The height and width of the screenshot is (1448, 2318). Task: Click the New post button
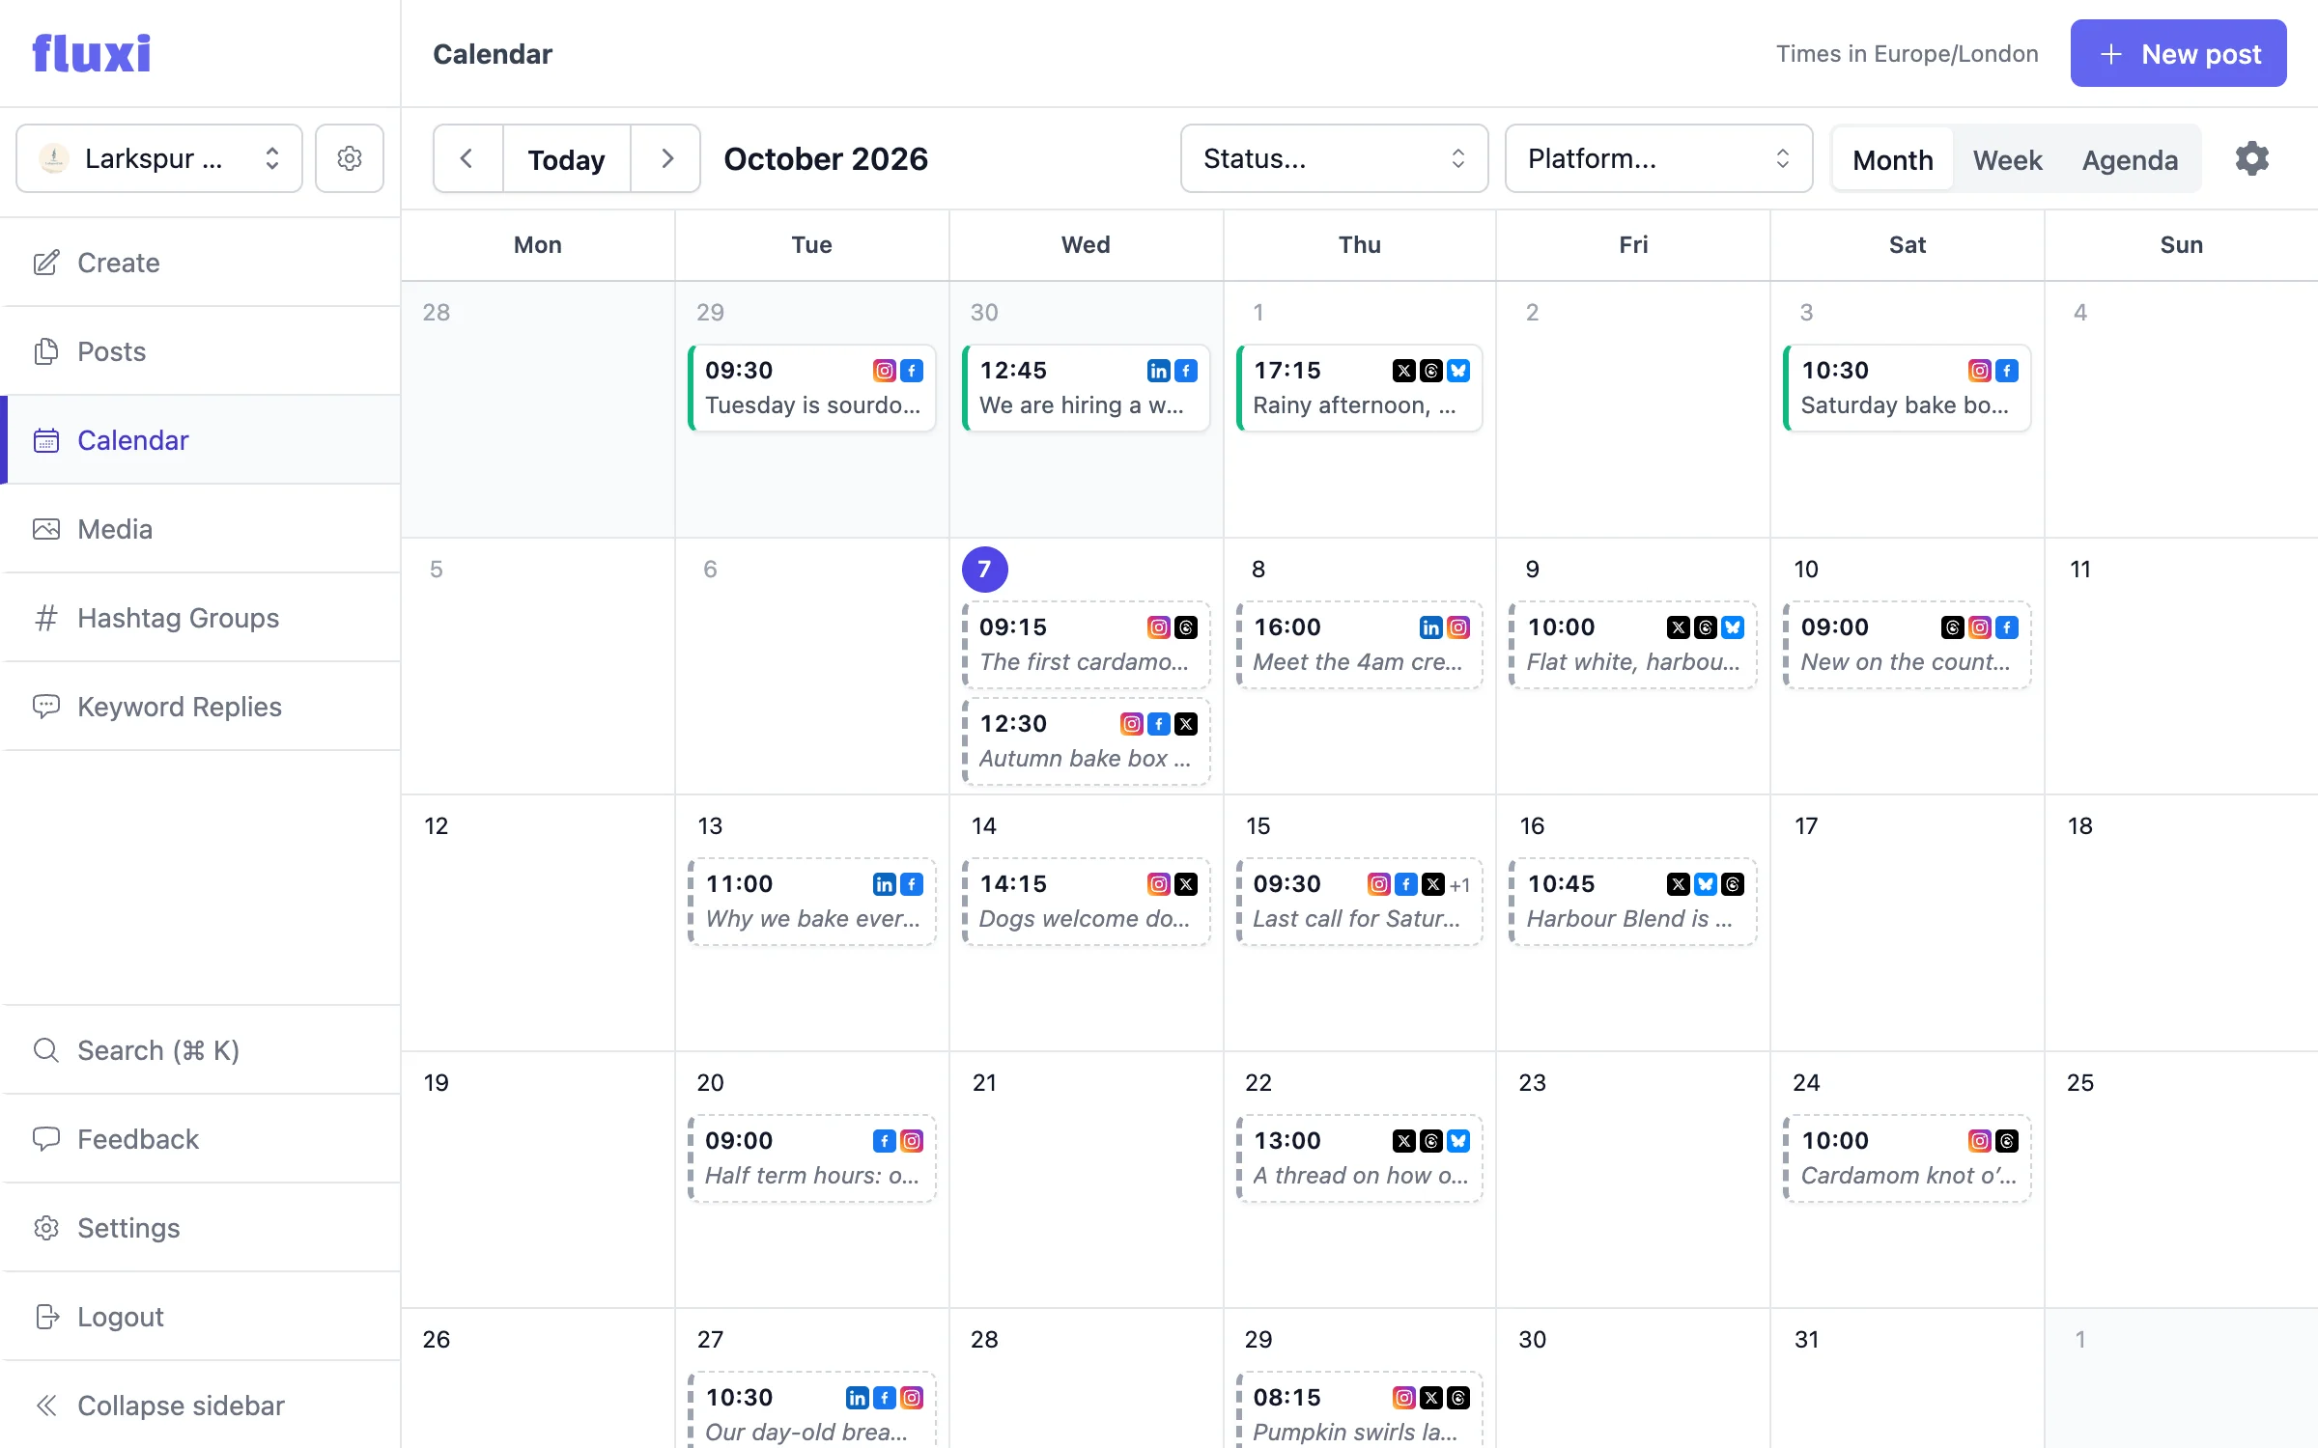pos(2178,53)
